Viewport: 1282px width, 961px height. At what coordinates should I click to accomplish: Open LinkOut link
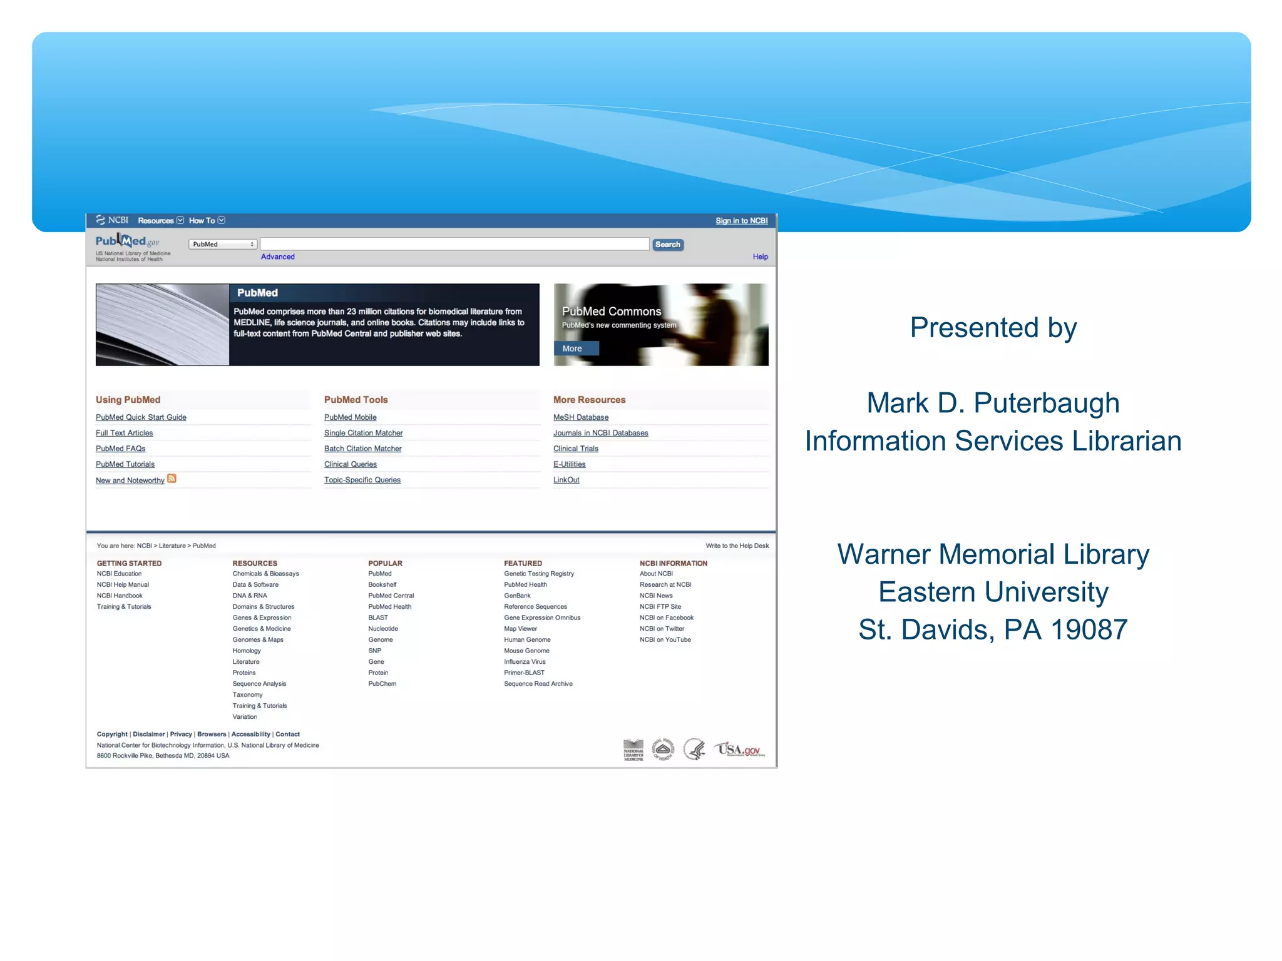[567, 480]
